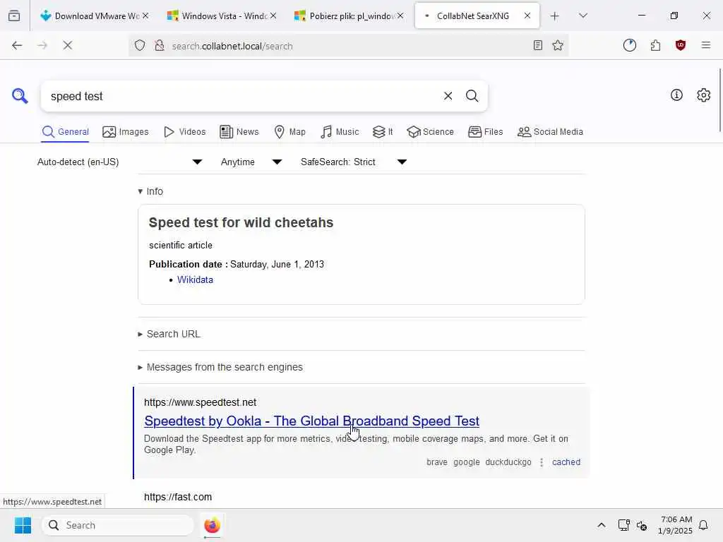Click the insecure connection padlock icon

(x=160, y=45)
